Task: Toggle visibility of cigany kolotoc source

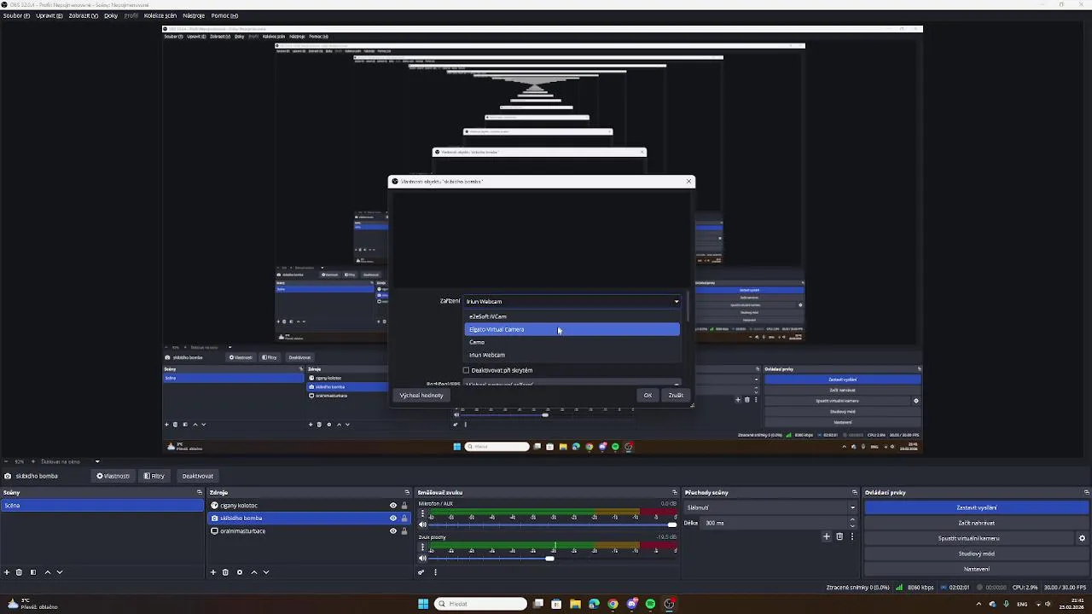Action: point(393,505)
